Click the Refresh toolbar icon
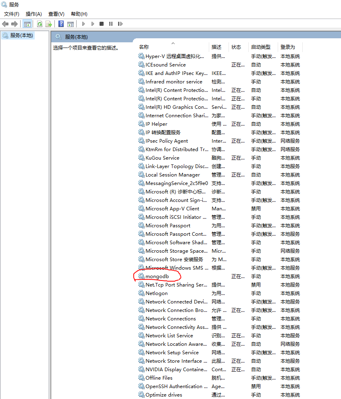The image size is (341, 399). coord(40,24)
